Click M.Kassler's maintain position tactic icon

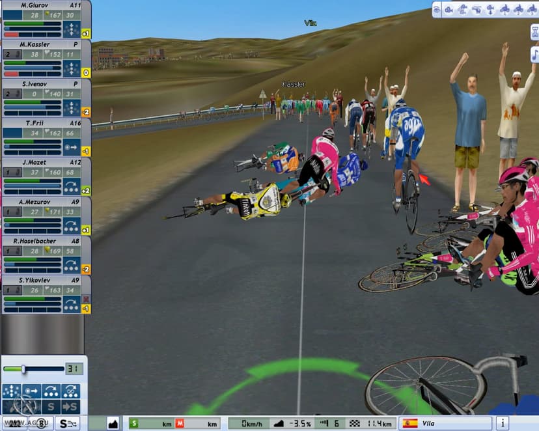(72, 68)
